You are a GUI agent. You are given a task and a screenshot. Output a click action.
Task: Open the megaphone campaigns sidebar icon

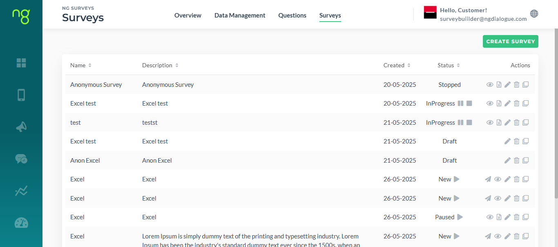21,127
